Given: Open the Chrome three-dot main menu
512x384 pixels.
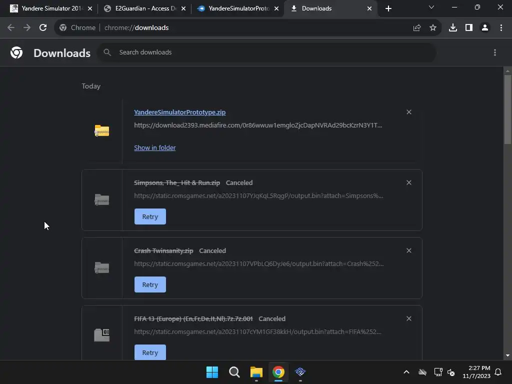Looking at the screenshot, I should (x=501, y=28).
